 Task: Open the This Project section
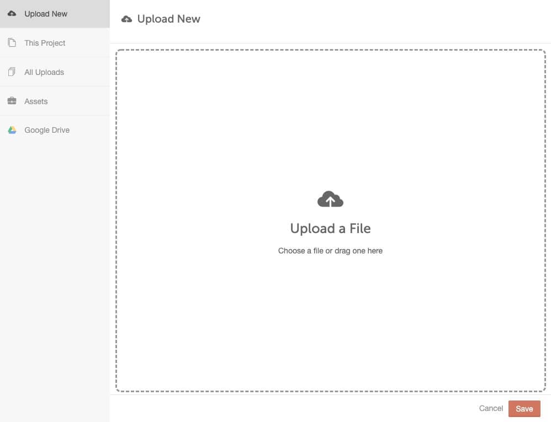coord(55,43)
